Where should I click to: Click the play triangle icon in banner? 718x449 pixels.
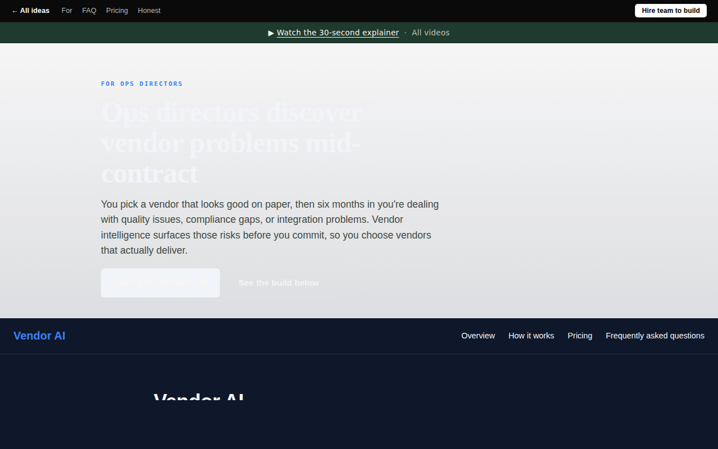pos(271,33)
